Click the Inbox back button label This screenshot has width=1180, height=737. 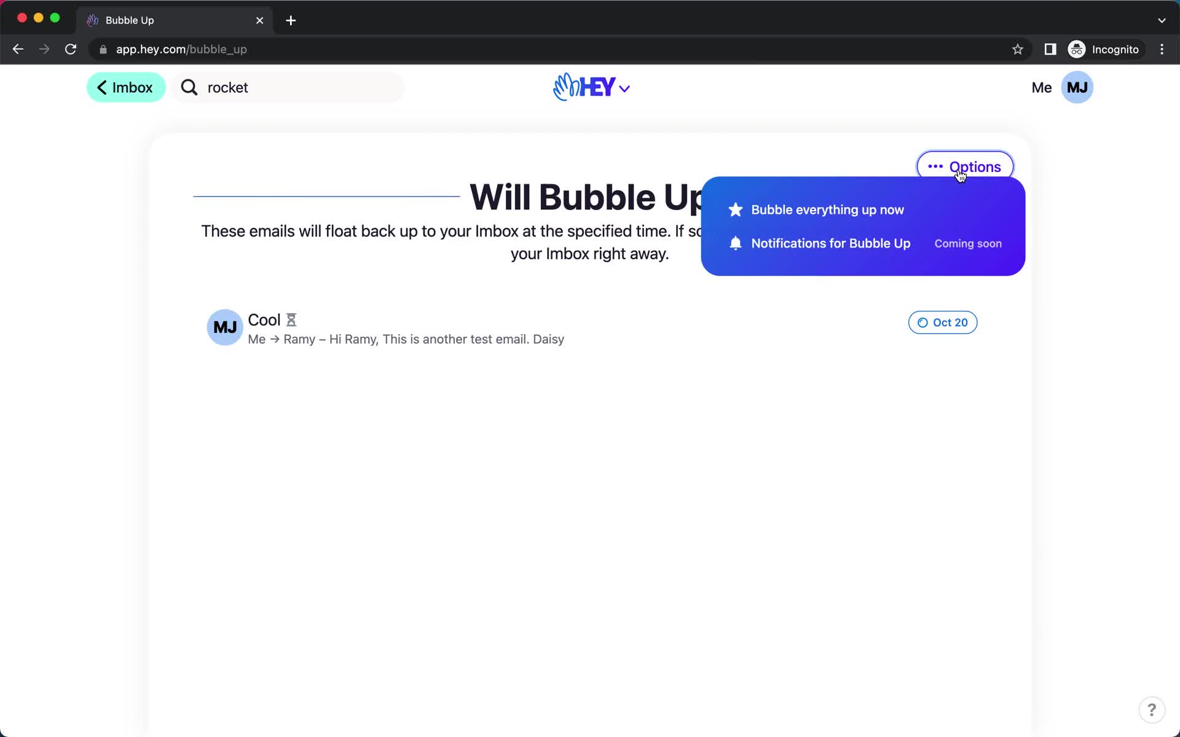click(132, 87)
